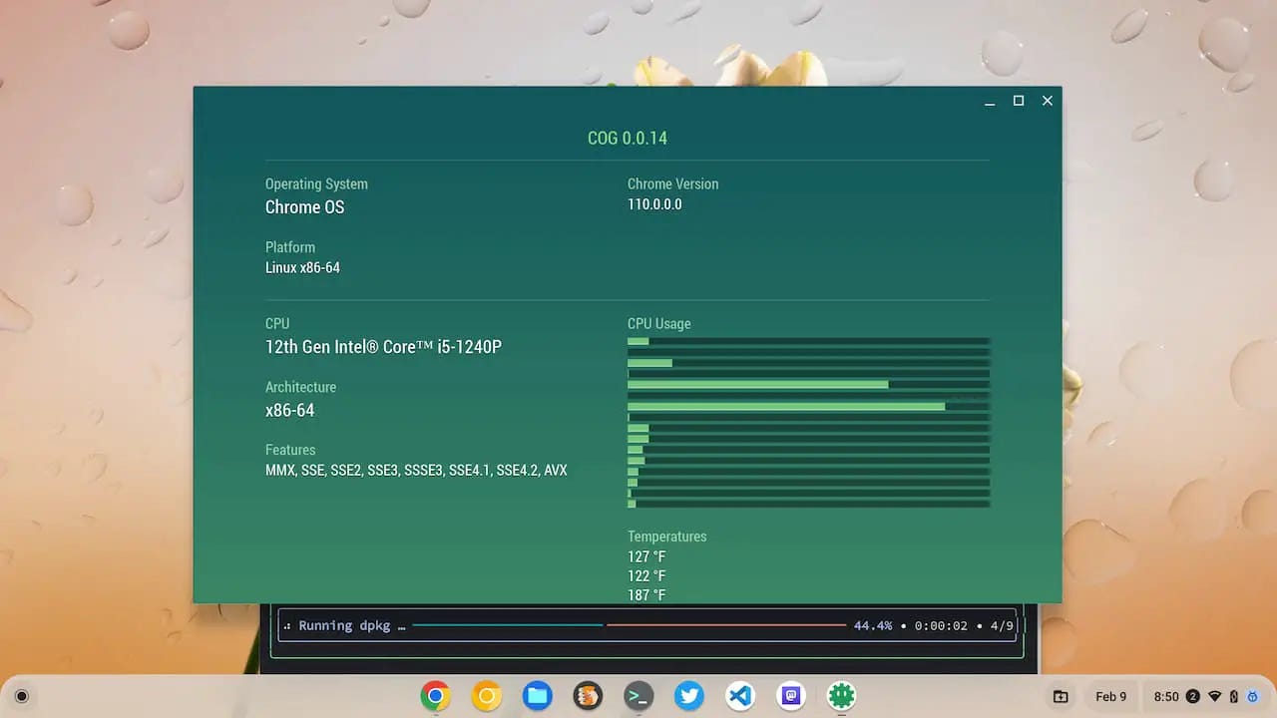
Task: Click the Architecture label
Action: tap(300, 387)
